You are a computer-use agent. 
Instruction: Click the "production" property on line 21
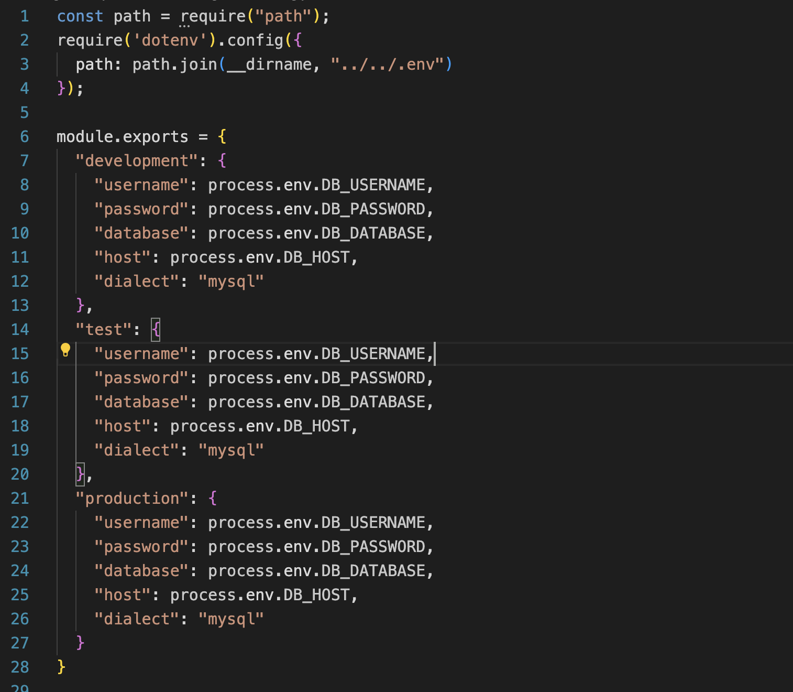131,498
